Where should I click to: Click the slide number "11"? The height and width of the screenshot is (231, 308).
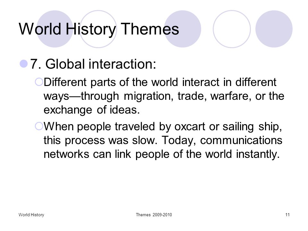pyautogui.click(x=287, y=215)
